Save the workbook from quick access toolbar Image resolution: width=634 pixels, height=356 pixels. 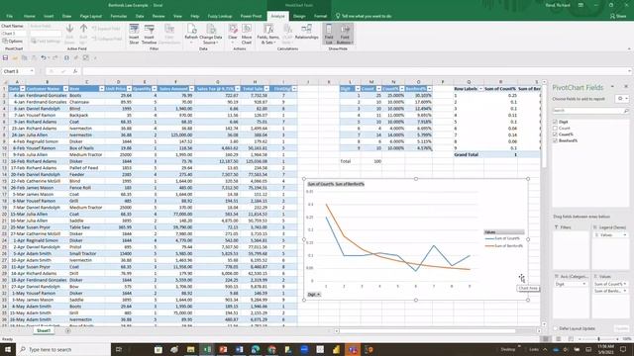(5, 58)
